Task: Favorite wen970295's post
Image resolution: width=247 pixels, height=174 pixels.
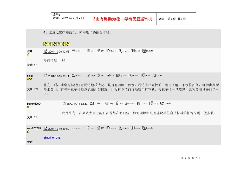Action: pos(148,128)
